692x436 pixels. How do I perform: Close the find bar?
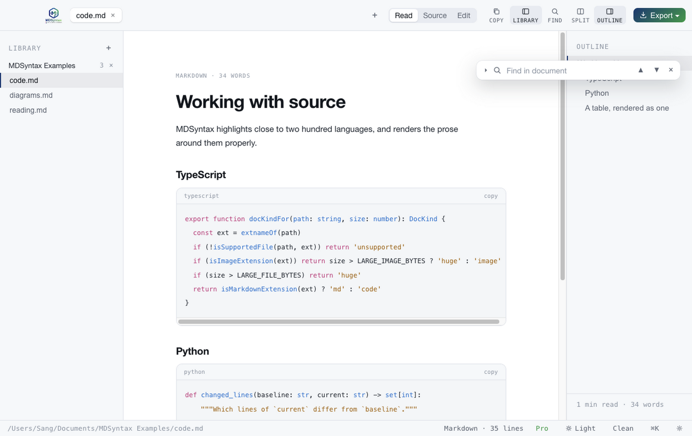[671, 70]
